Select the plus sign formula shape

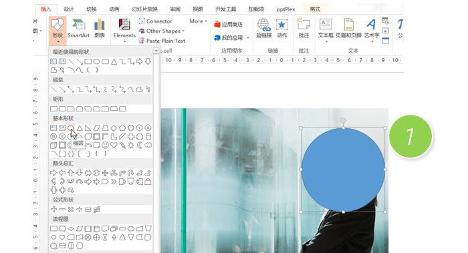point(53,210)
